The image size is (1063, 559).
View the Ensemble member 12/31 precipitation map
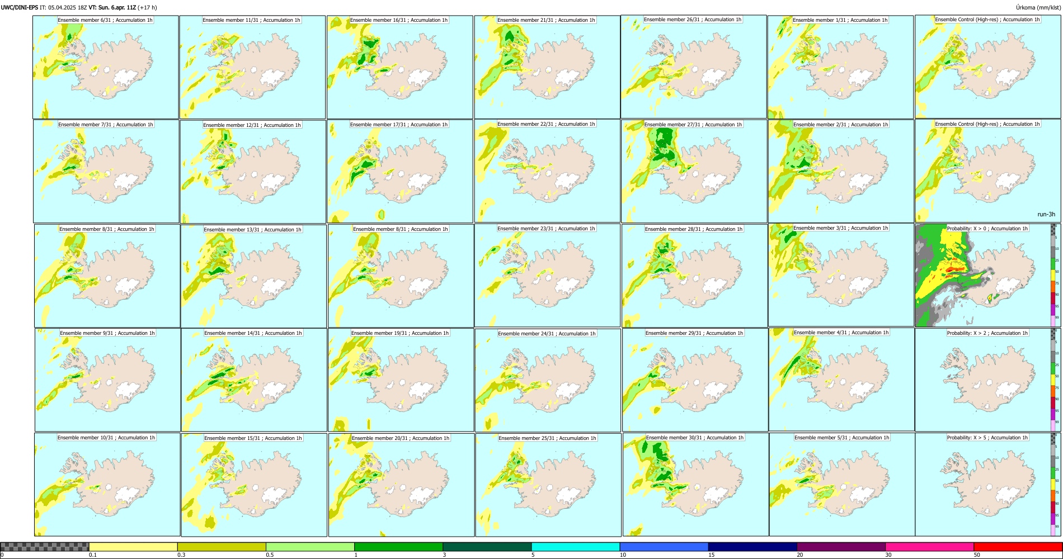click(253, 172)
